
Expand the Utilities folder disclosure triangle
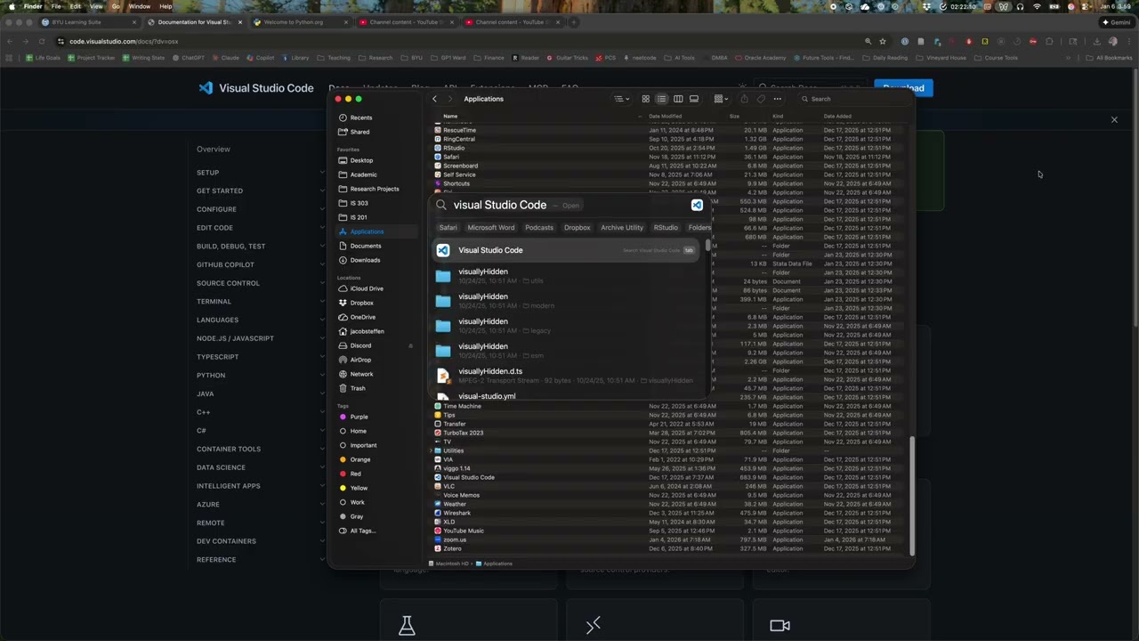tap(432, 450)
